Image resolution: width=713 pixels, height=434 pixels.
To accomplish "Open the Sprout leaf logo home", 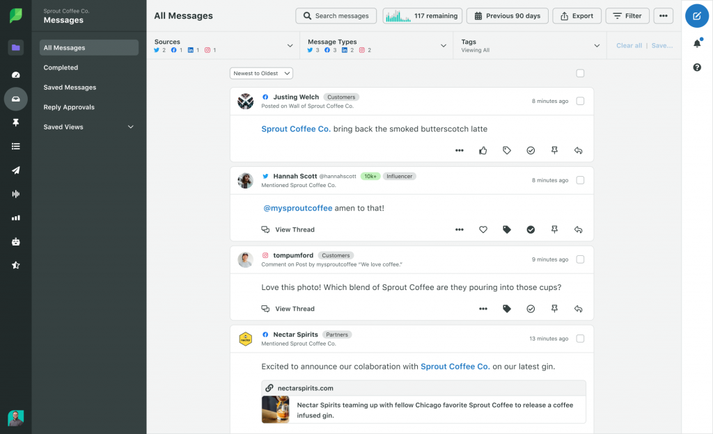I will coord(15,16).
